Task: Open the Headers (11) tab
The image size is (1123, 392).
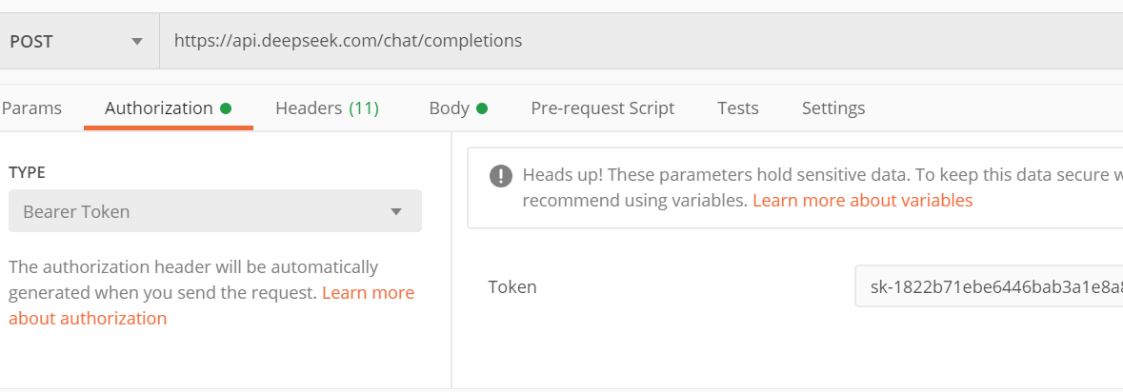Action: pyautogui.click(x=327, y=108)
